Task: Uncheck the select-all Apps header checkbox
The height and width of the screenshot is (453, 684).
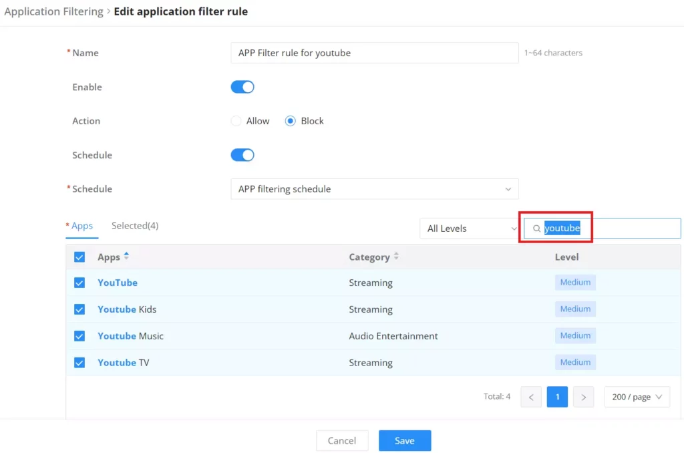Action: (x=79, y=257)
